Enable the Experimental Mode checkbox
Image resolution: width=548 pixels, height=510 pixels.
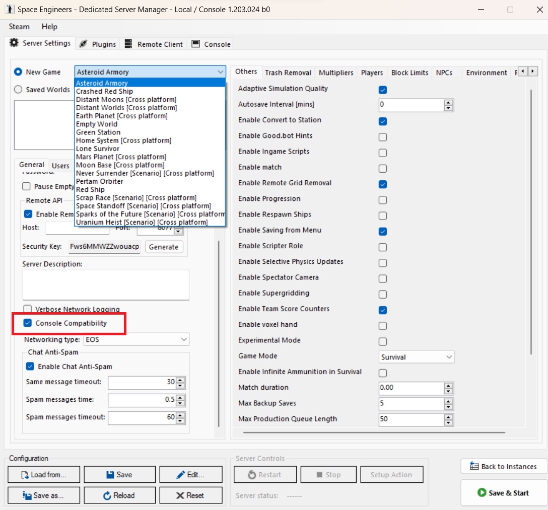click(383, 341)
